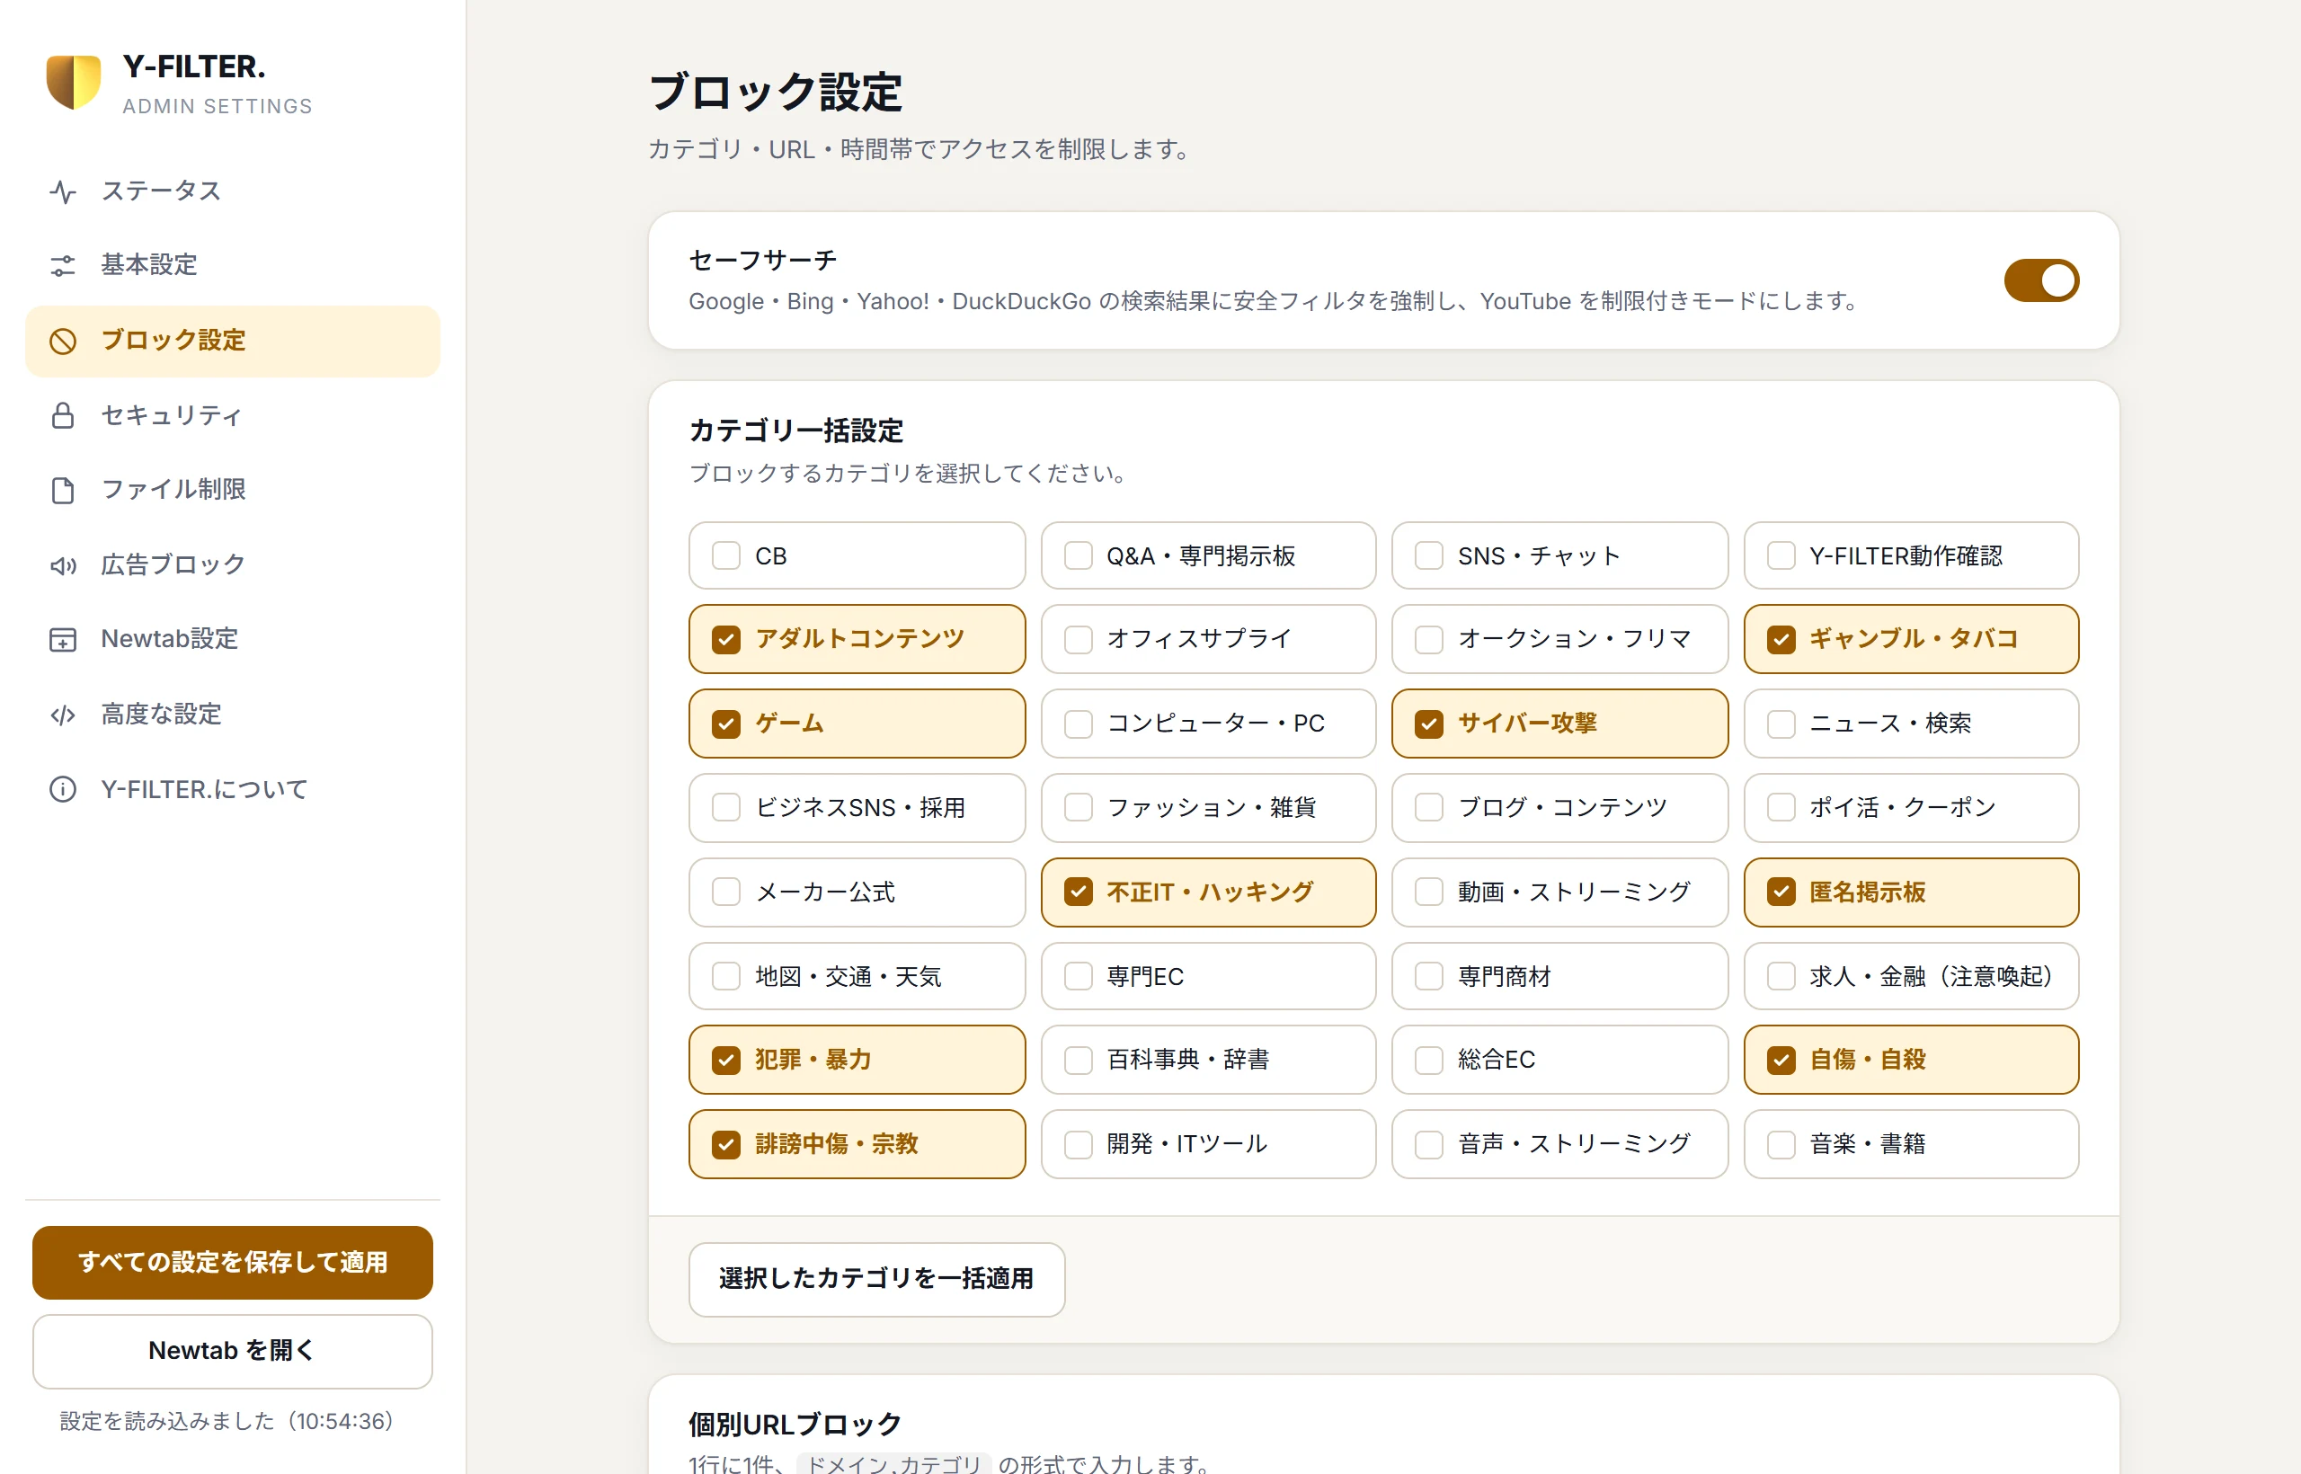Open 広告ブロック settings page
2301x1474 pixels.
[x=233, y=564]
